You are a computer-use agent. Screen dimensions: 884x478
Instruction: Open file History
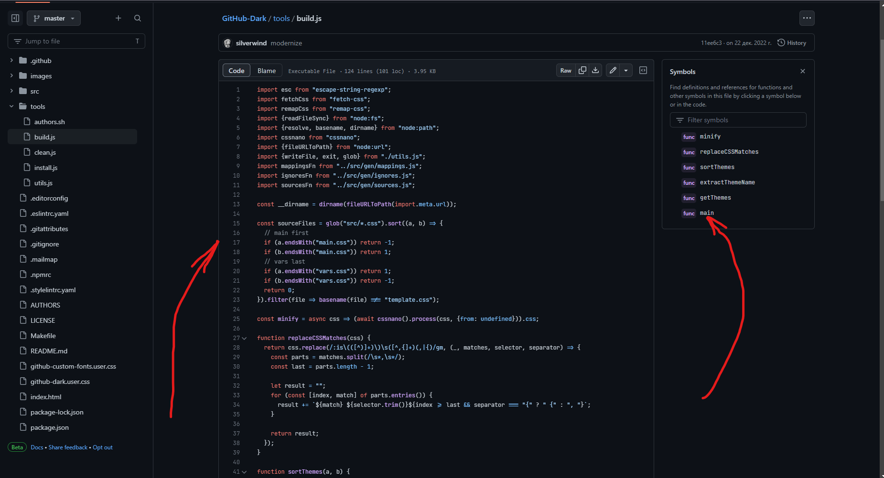click(792, 43)
